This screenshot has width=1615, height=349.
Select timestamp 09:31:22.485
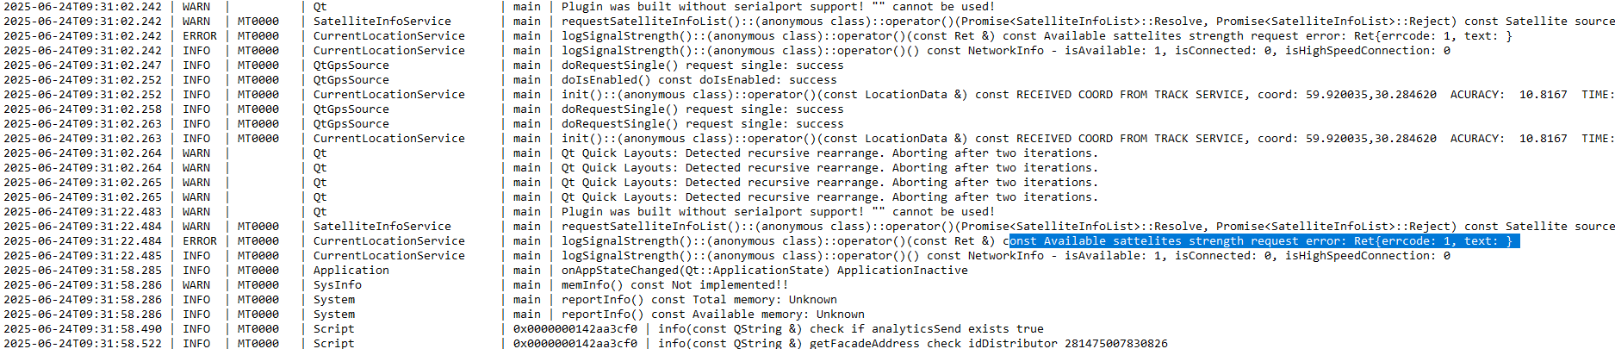[x=83, y=256]
